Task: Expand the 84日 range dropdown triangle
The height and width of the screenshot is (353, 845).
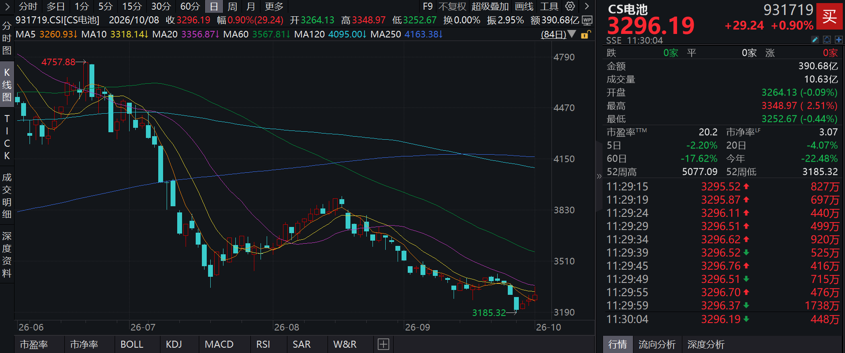Action: [x=572, y=34]
